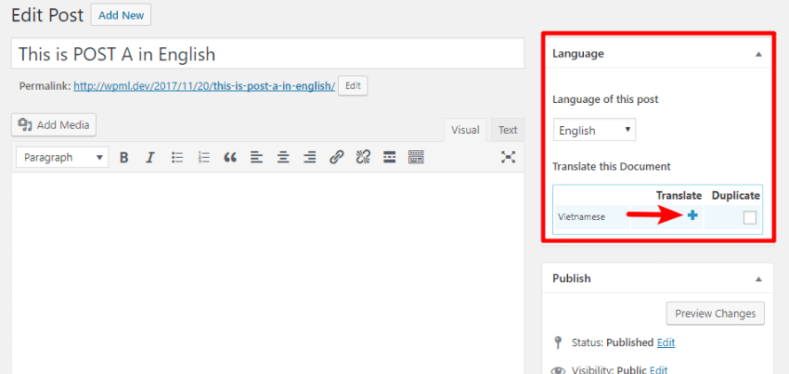Click the post title field
Viewport: 789px width, 374px height.
coord(267,53)
